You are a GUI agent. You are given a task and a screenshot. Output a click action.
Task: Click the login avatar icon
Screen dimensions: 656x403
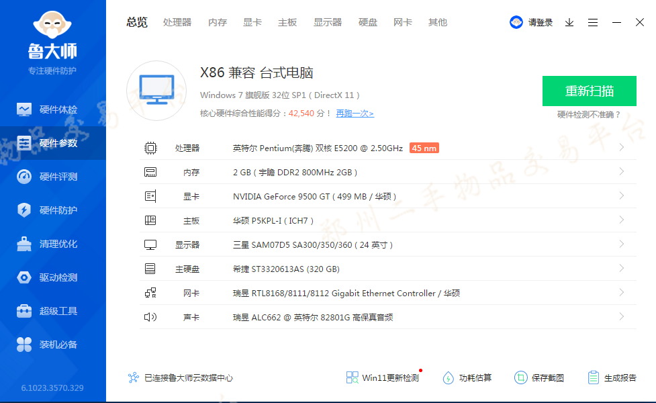(516, 22)
